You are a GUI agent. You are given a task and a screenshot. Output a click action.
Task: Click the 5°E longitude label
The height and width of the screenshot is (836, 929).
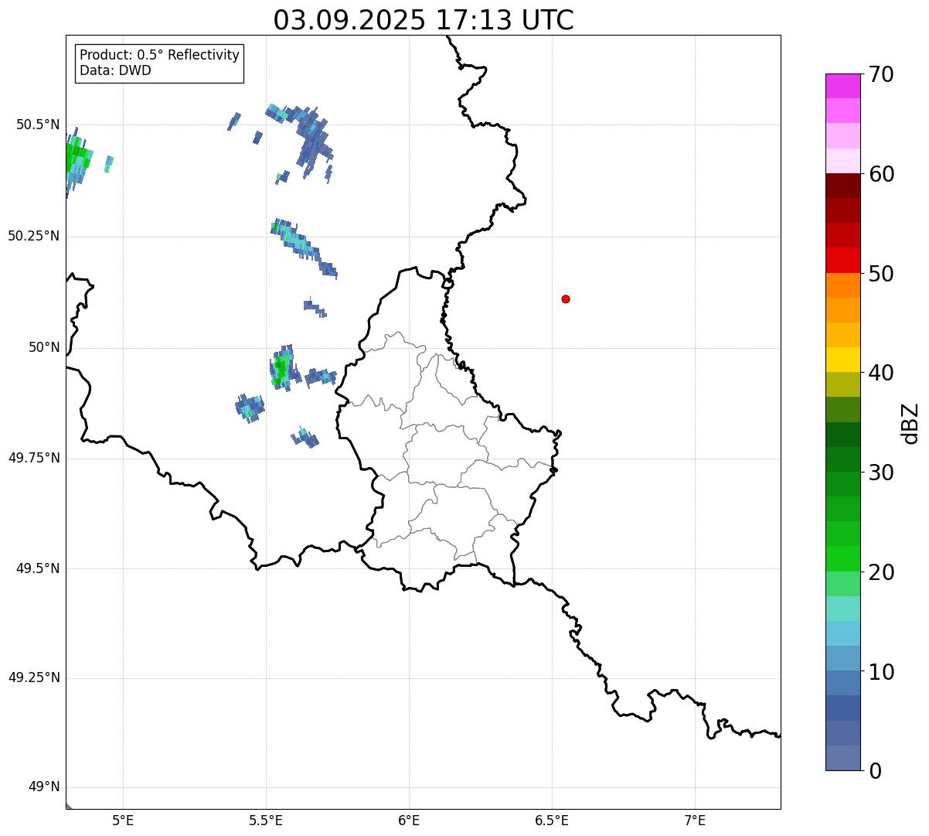(123, 820)
